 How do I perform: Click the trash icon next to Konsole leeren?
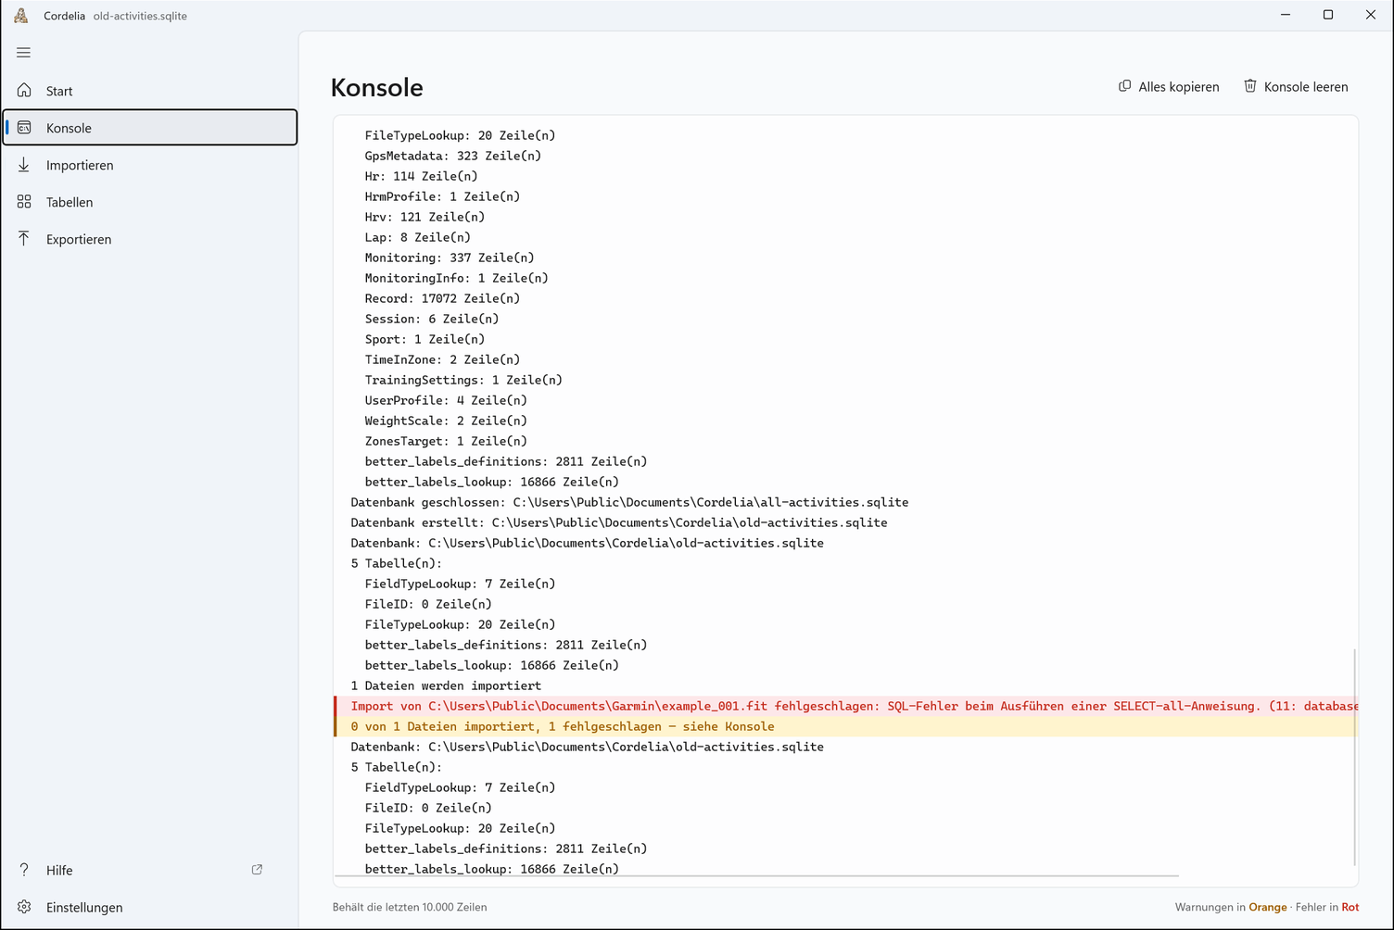[x=1250, y=86]
